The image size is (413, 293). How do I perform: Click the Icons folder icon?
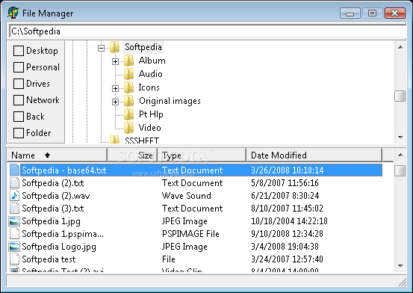[128, 87]
